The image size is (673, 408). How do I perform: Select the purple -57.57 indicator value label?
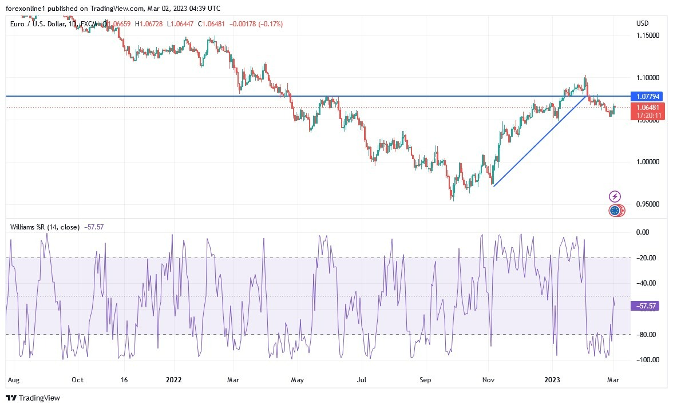[x=645, y=306]
